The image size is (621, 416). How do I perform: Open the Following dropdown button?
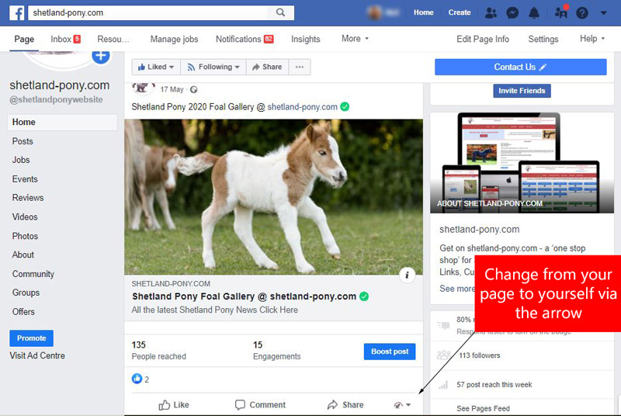click(213, 67)
